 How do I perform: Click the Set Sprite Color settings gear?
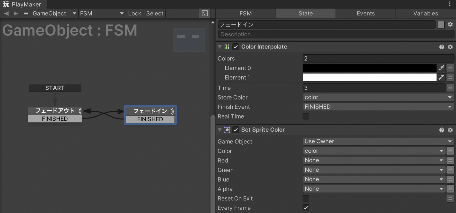[x=450, y=130]
